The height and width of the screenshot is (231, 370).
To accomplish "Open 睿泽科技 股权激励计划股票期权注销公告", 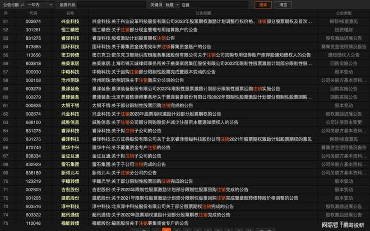I will coord(133,38).
